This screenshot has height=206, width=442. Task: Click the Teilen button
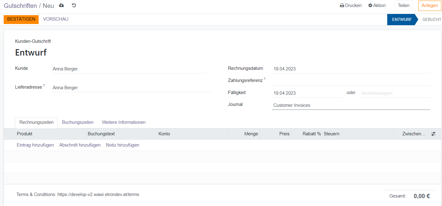[x=404, y=5]
